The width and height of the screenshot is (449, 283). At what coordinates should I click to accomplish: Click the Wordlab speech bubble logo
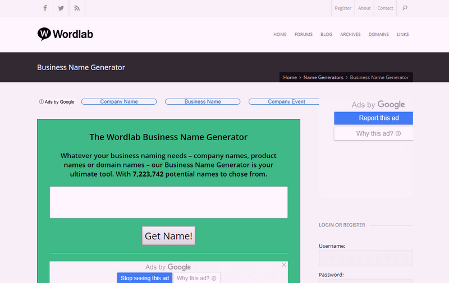44,34
